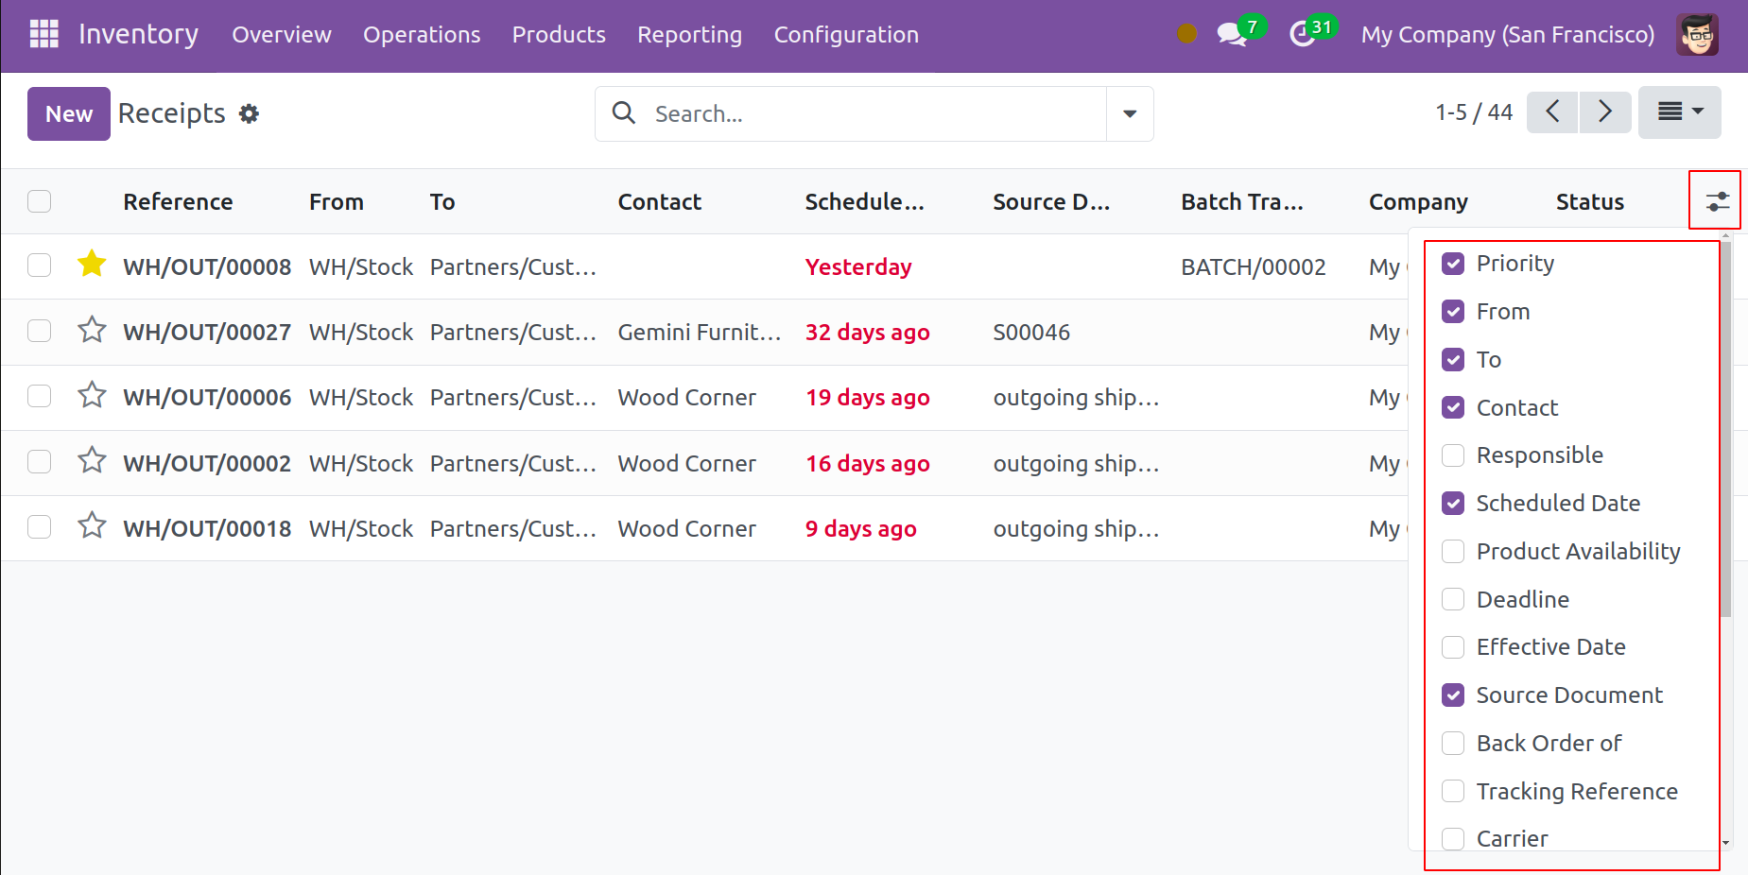Image resolution: width=1748 pixels, height=875 pixels.
Task: Unstar the priority of WH/OUT/00008
Action: pyautogui.click(x=92, y=265)
